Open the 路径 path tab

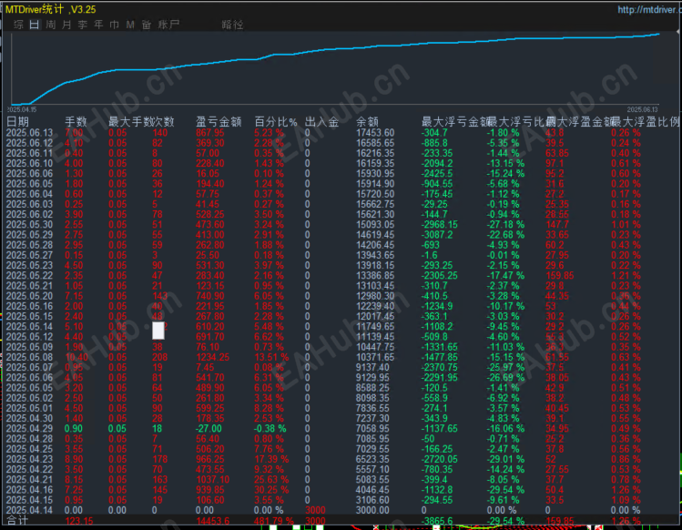[x=232, y=25]
